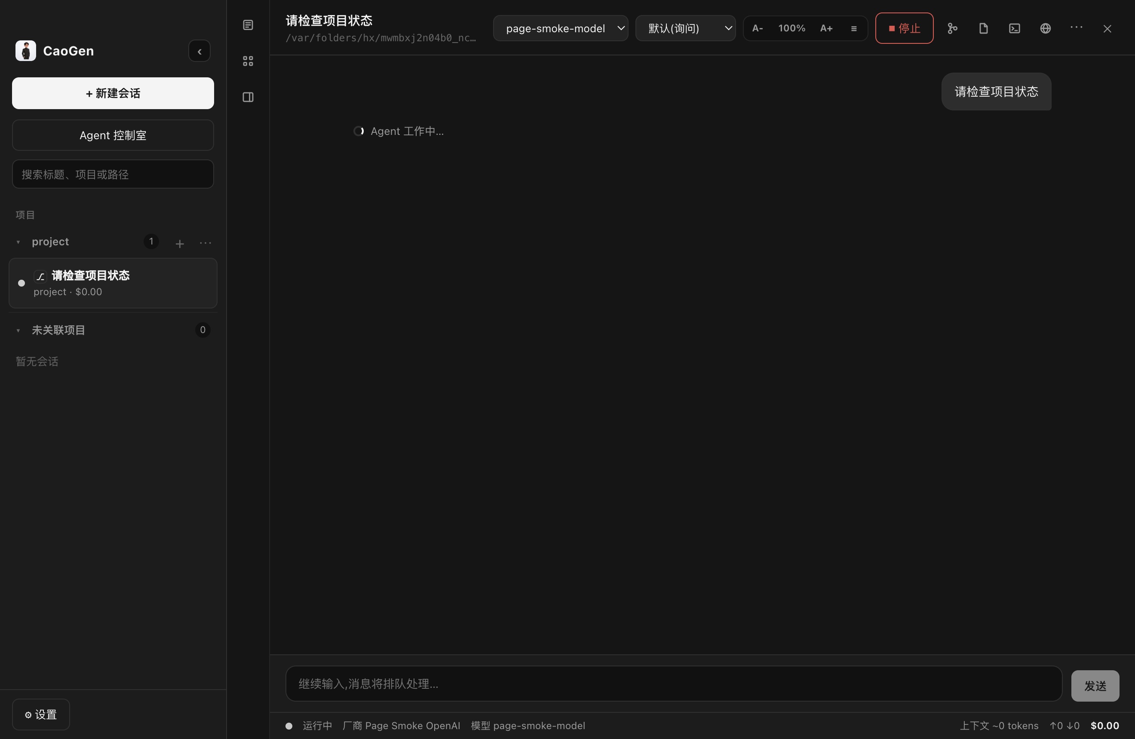The image size is (1135, 739).
Task: Collapse the project tree group
Action: [18, 242]
